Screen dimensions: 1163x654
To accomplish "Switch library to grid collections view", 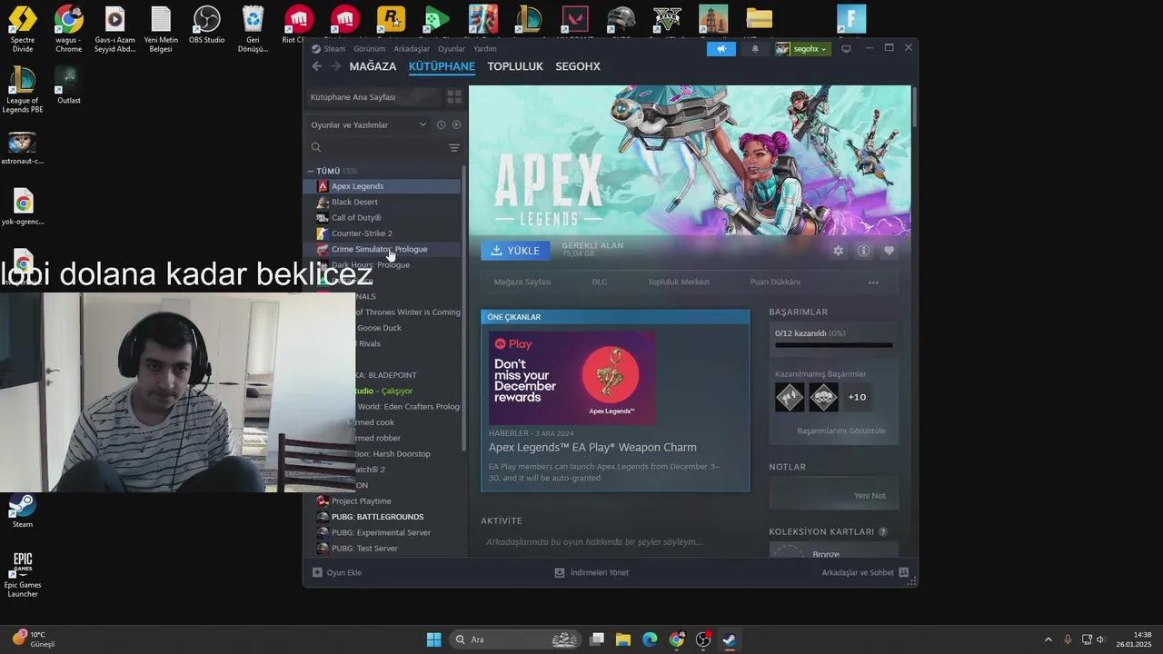I will click(x=454, y=96).
